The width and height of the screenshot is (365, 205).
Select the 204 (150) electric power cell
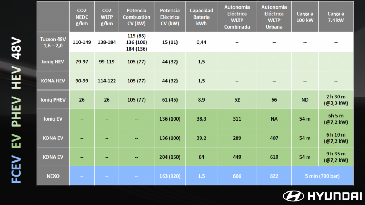click(170, 157)
